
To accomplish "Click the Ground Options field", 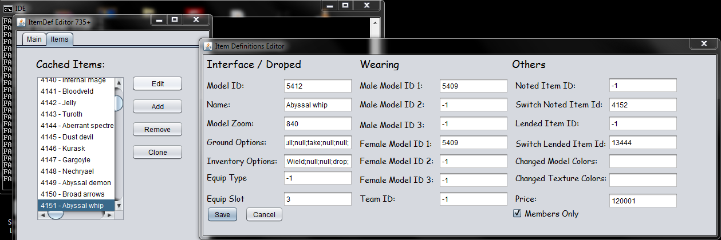I will [318, 142].
